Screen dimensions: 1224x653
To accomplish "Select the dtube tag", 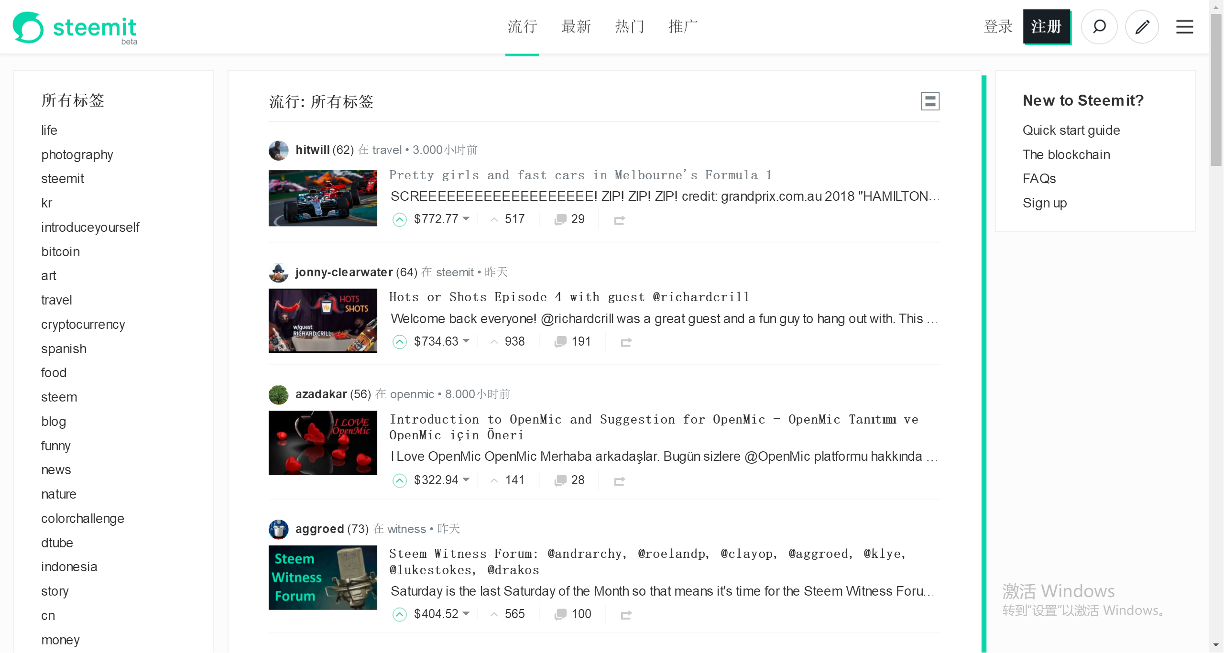I will 57,543.
